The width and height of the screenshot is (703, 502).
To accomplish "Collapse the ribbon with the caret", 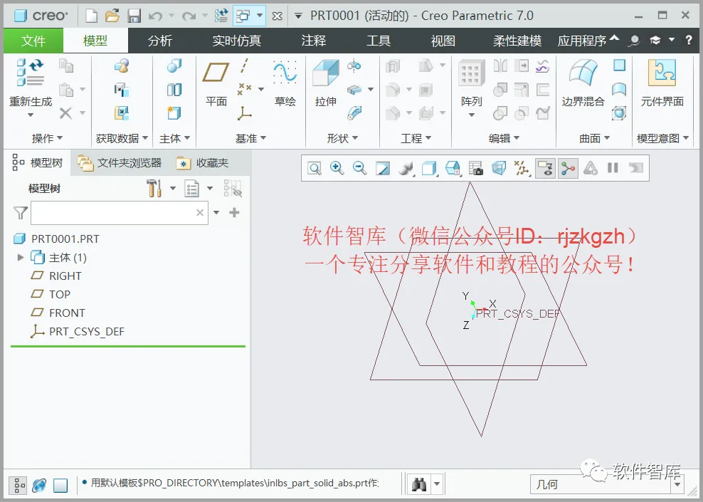I will [x=615, y=38].
